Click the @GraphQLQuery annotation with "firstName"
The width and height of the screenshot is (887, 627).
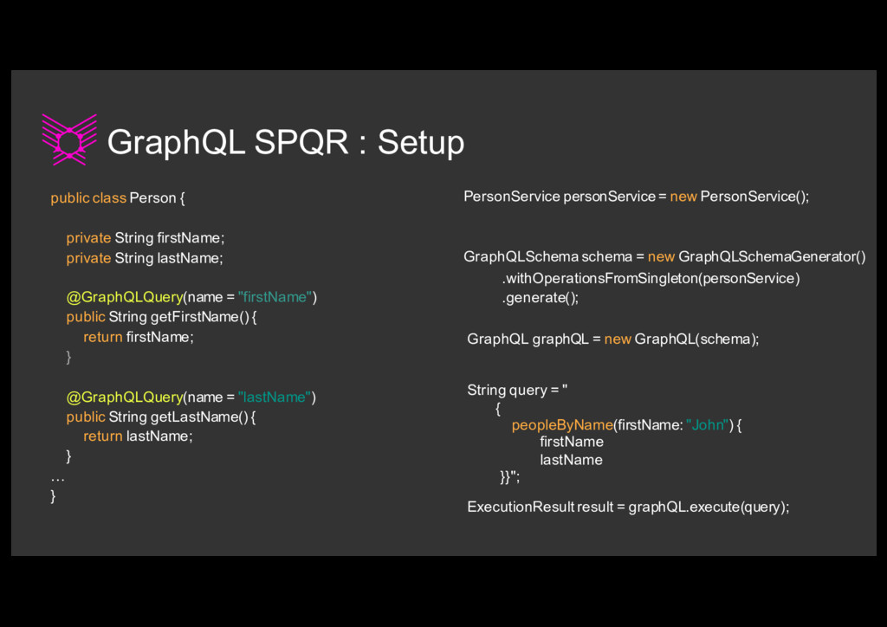[x=191, y=297]
